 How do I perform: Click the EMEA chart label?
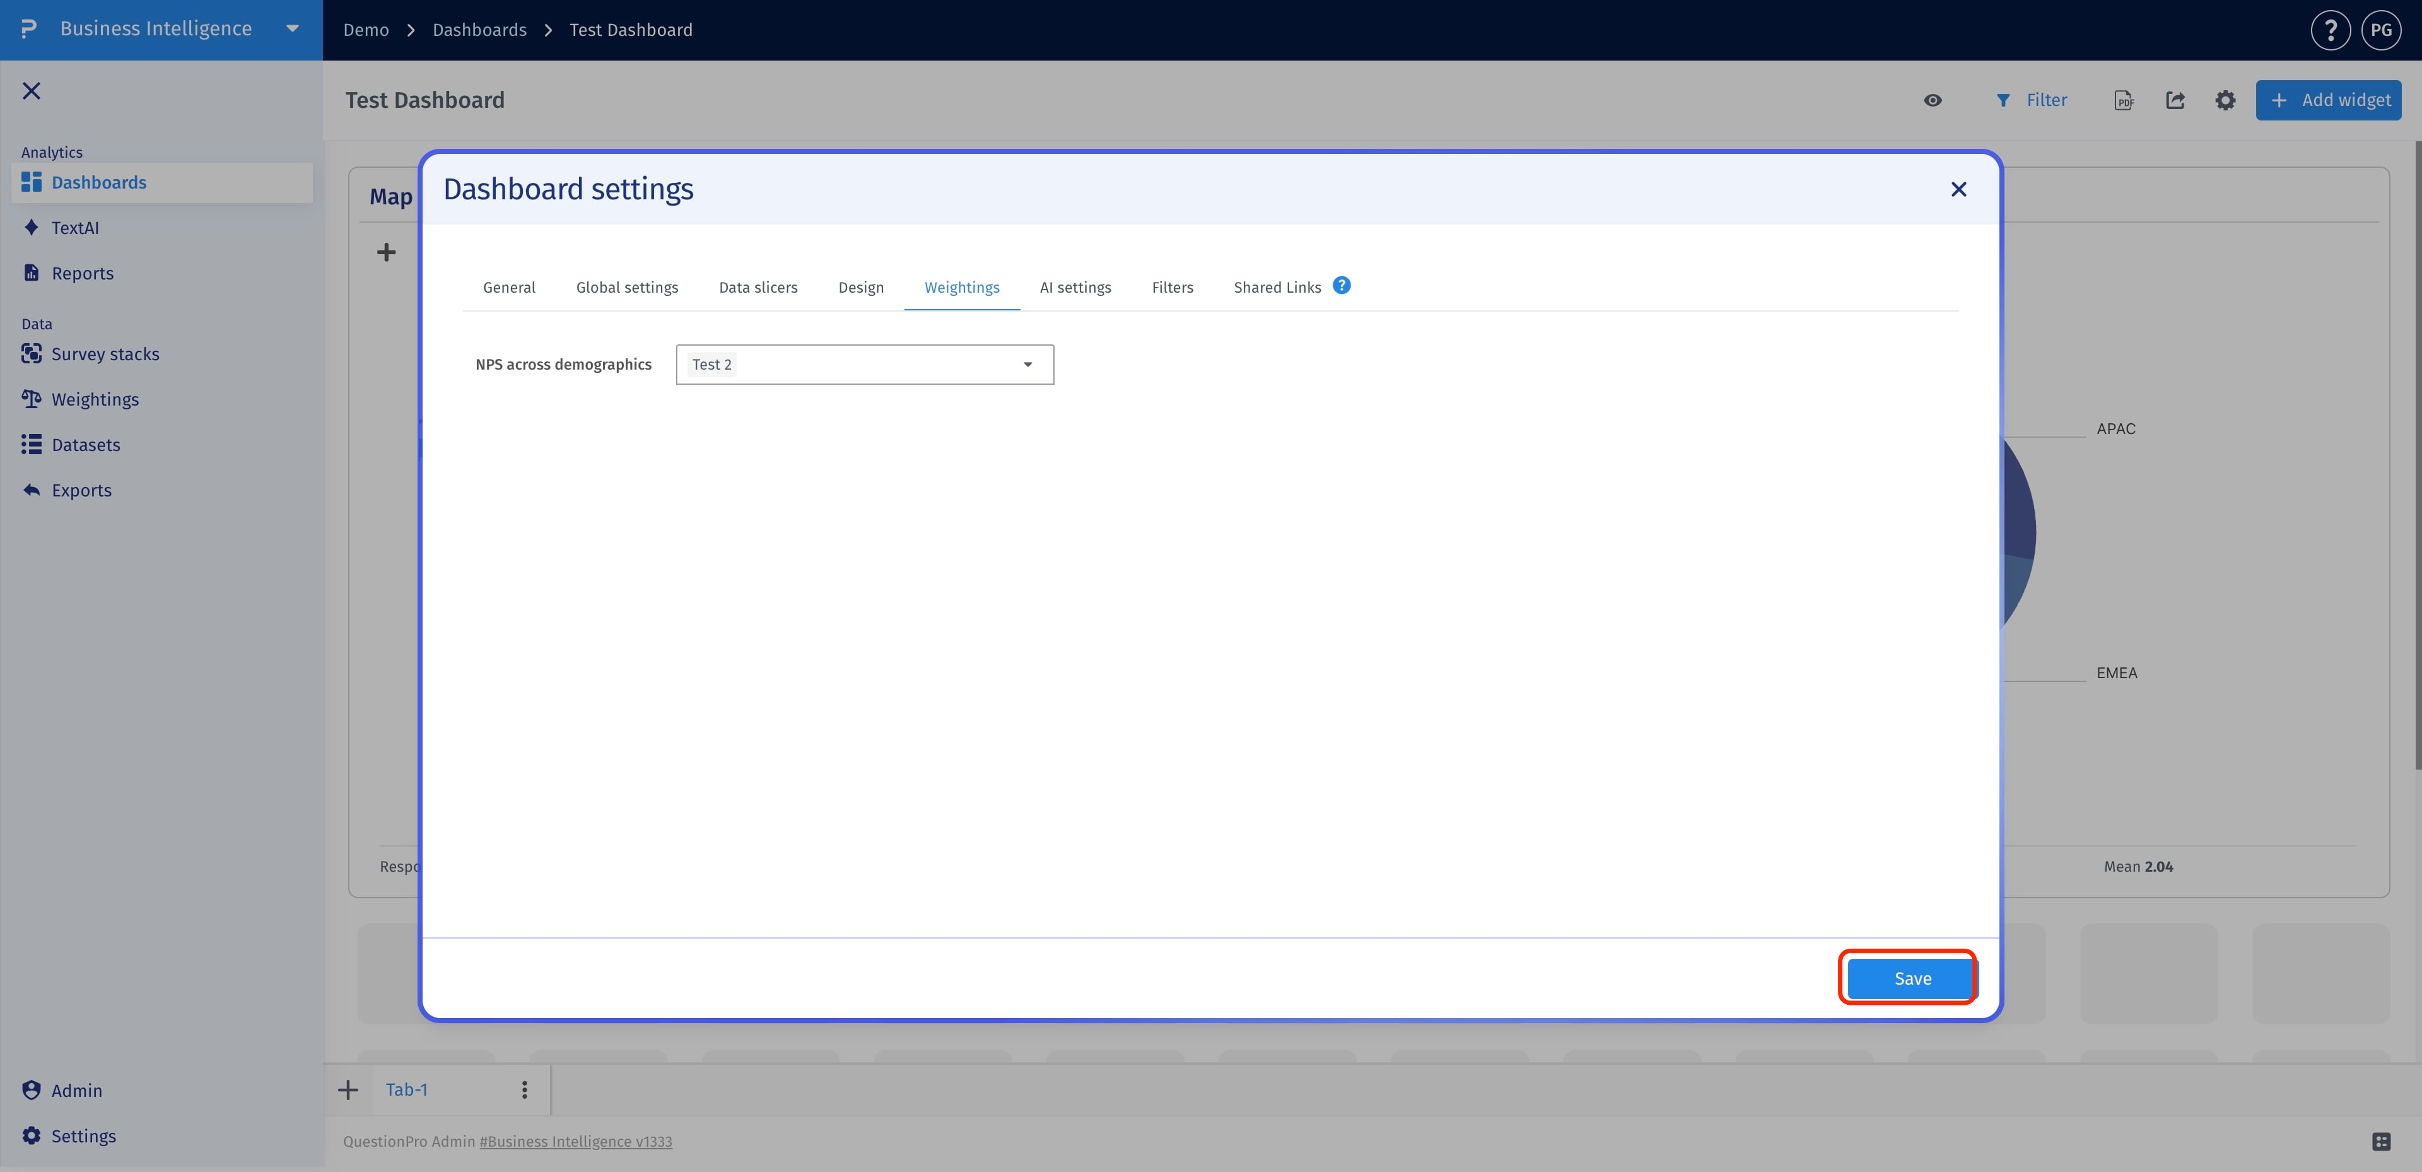[x=2117, y=672]
